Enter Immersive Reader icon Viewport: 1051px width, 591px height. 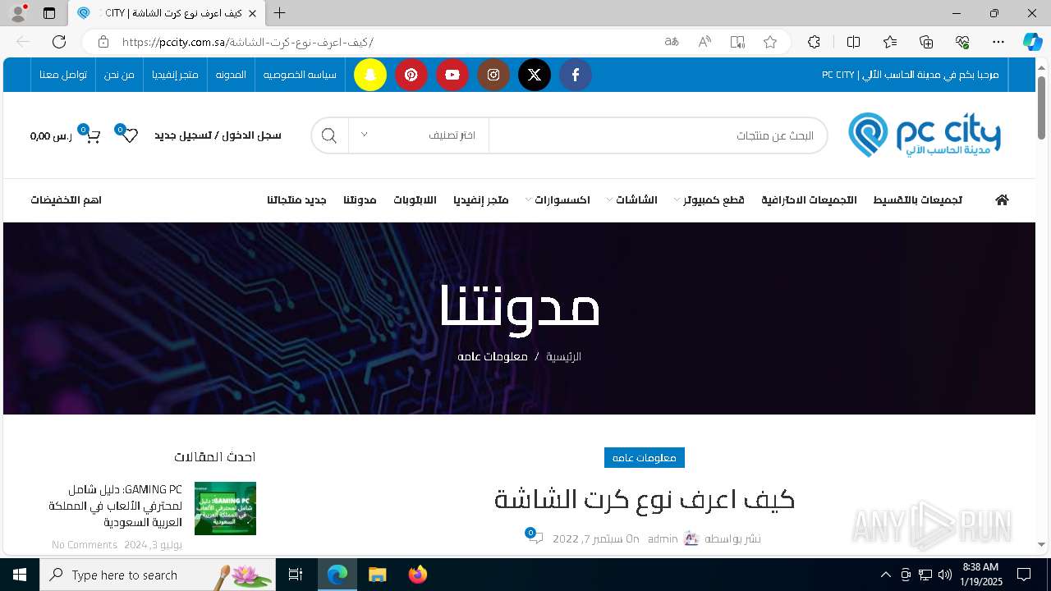(737, 42)
